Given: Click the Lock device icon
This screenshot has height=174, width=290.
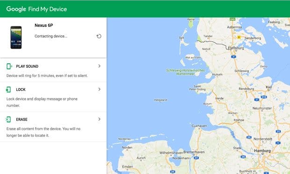Looking at the screenshot, I should 8,90.
